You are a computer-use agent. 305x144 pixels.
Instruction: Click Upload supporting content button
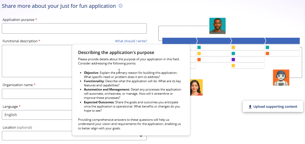pos(273,106)
